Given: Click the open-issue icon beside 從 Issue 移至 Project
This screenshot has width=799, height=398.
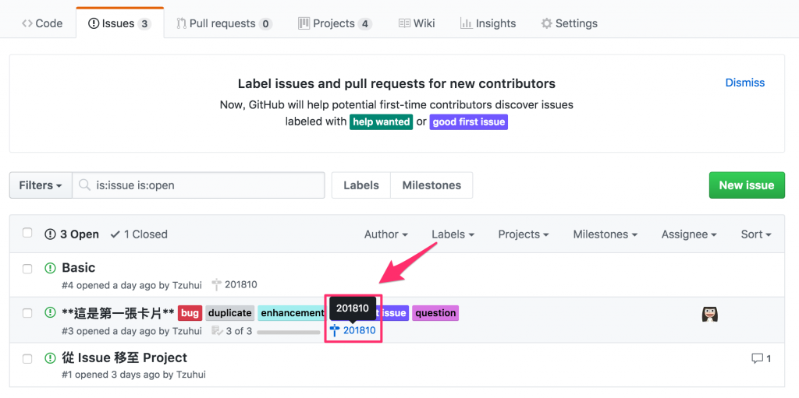Looking at the screenshot, I should click(51, 358).
